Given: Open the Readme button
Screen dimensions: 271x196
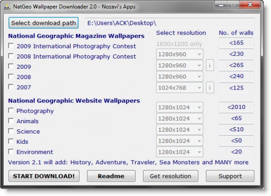Looking at the screenshot, I should tap(111, 176).
